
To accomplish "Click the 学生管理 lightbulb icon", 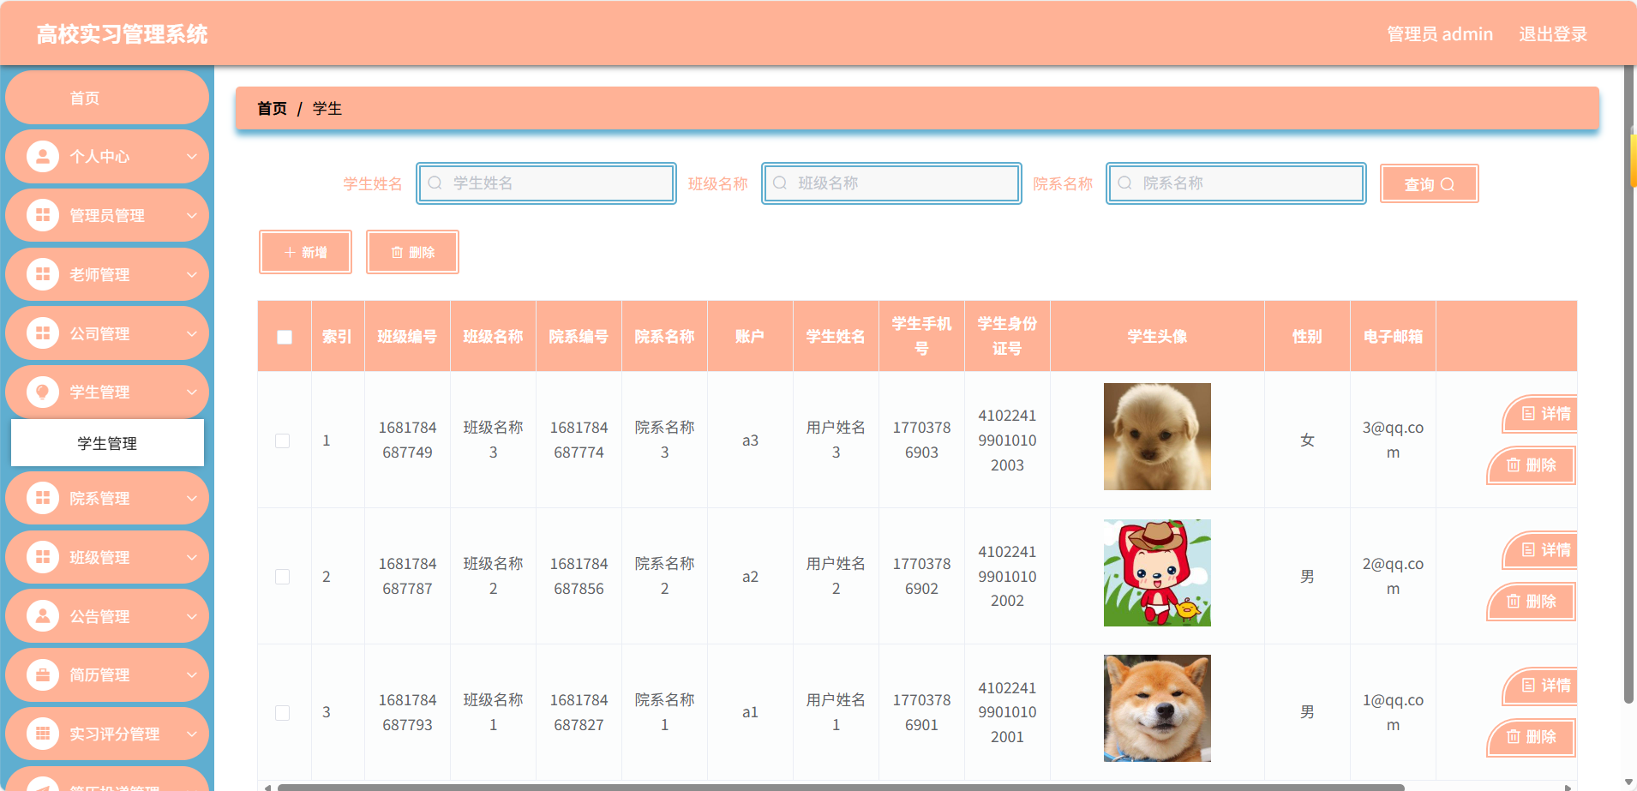I will point(42,392).
